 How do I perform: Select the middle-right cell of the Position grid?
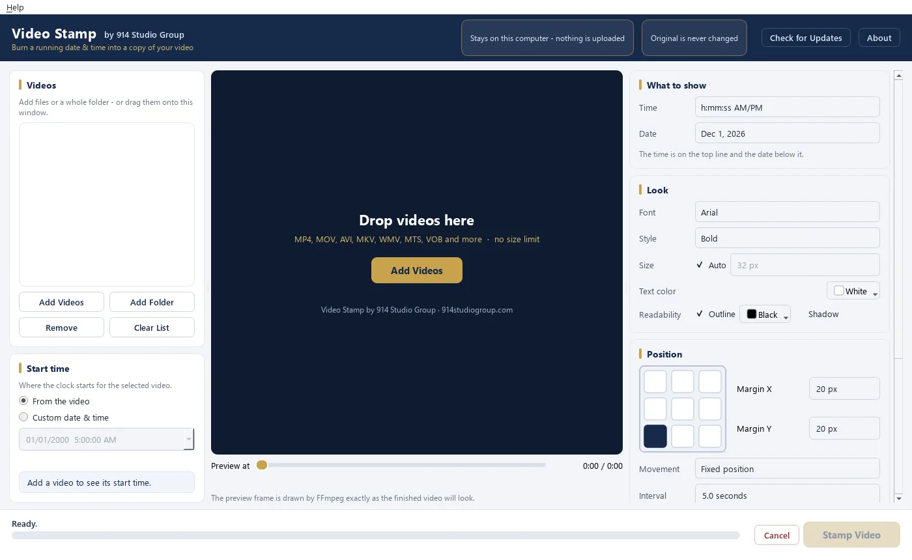pos(710,409)
